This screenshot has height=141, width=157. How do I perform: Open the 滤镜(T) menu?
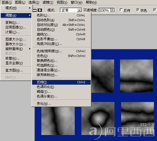pos(48,2)
